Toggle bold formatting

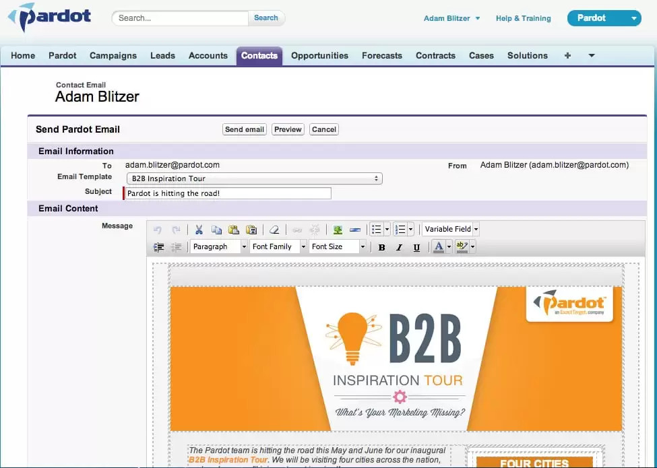coord(381,247)
